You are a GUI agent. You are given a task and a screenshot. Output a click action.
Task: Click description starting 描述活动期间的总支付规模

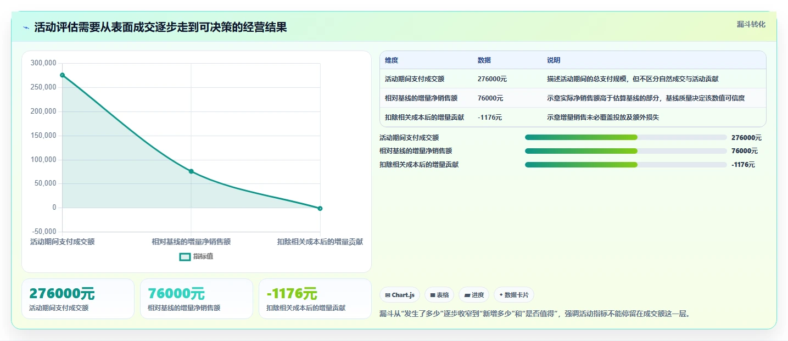(633, 79)
